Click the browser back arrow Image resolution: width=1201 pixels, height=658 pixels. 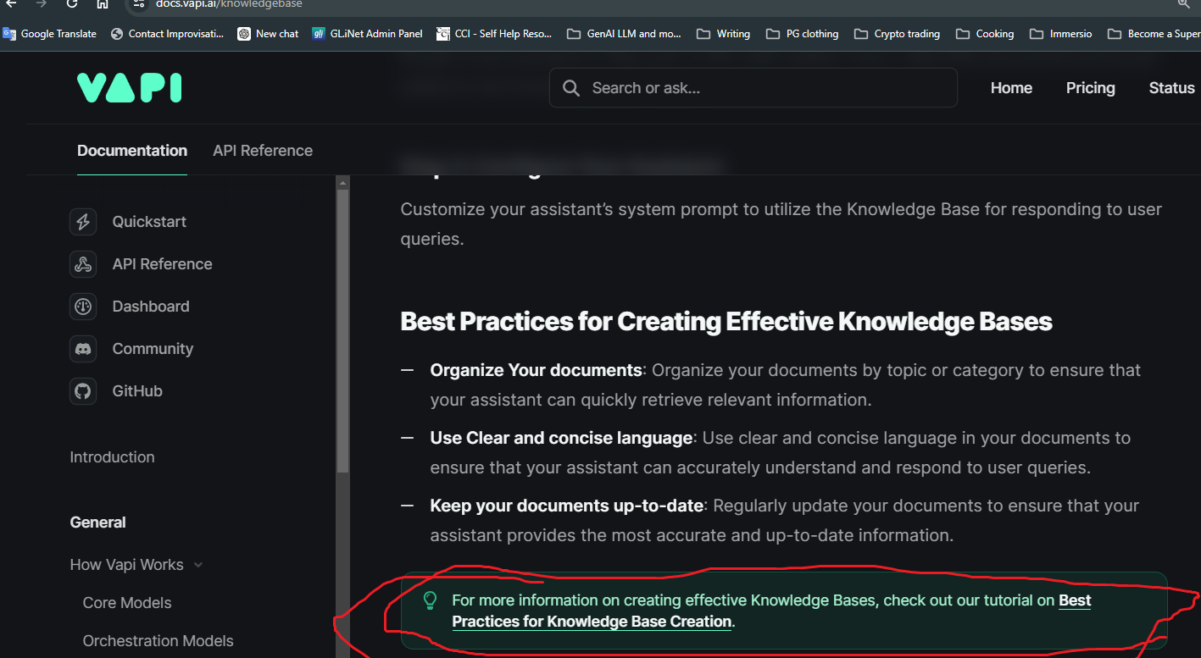coord(11,3)
